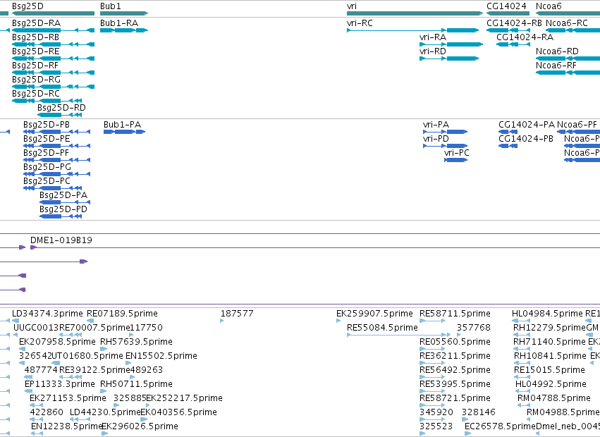Open the CG14024-PB protein feature

coord(508,146)
